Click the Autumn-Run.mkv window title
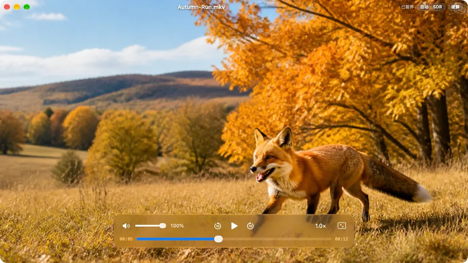 pos(201,7)
